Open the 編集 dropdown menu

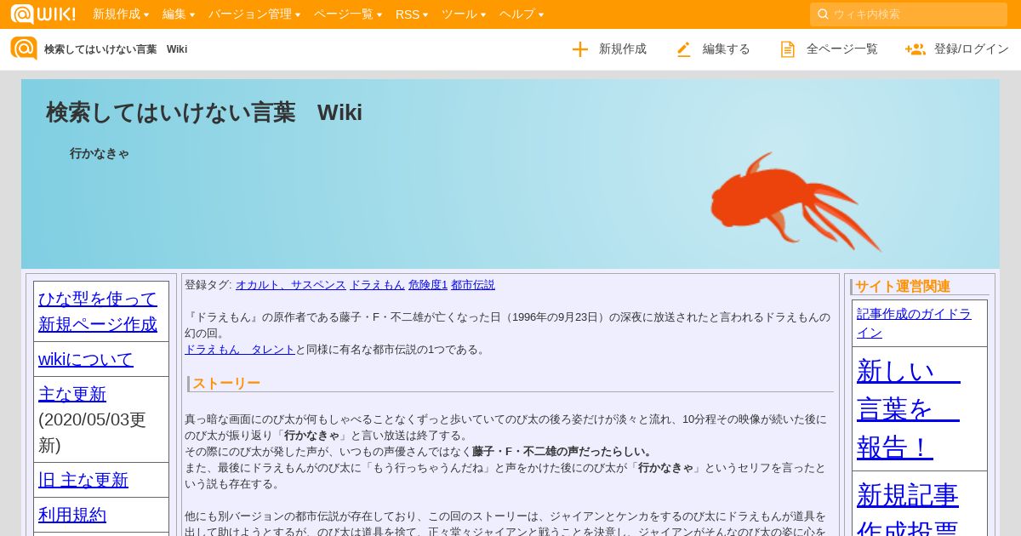tap(179, 14)
